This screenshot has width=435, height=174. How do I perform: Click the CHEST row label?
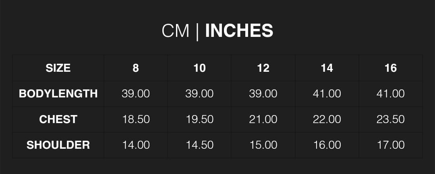click(x=58, y=119)
